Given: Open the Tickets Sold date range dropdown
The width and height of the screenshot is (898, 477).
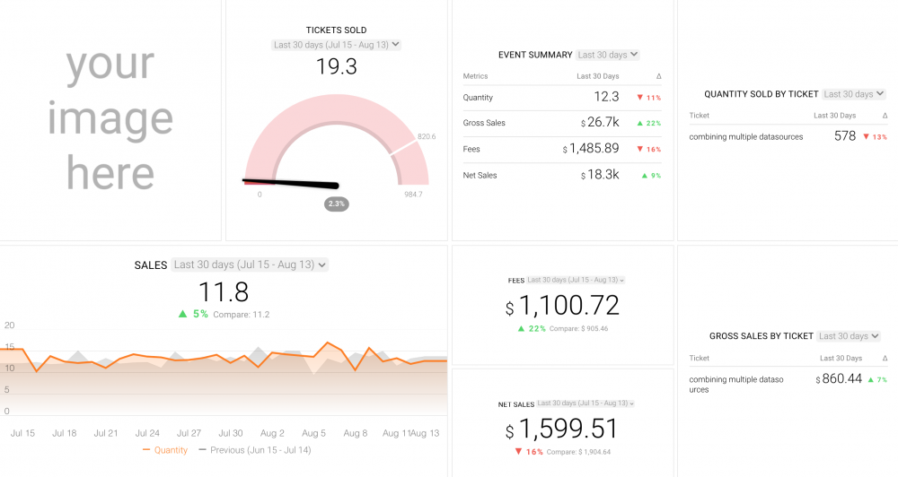Looking at the screenshot, I should (336, 45).
